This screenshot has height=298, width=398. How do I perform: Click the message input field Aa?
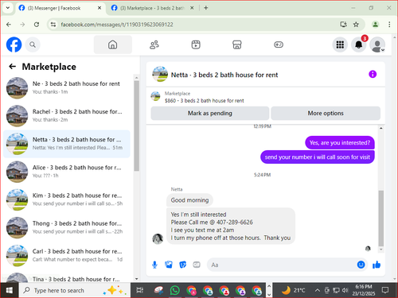point(281,265)
